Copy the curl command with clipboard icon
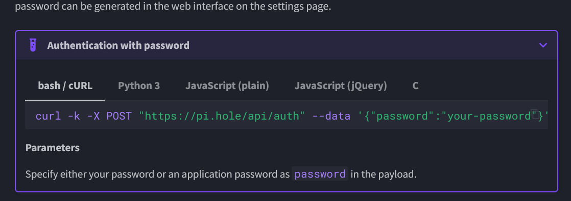Screen dimensions: 571x201 [535, 114]
